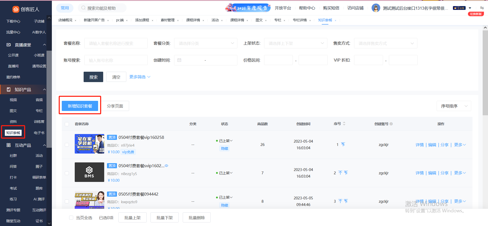
Task: Tick the checkbox for 0504付费套餐vip160258 row
Action: pos(67,145)
